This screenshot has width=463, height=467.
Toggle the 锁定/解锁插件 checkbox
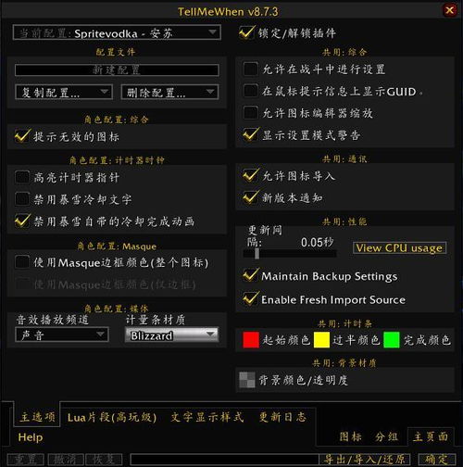(x=247, y=32)
